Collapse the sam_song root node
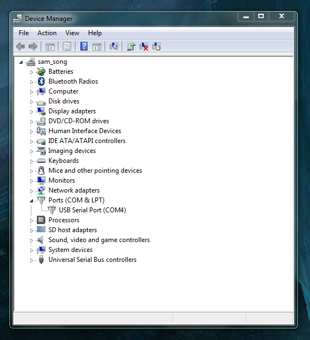This screenshot has width=310, height=340. [21, 63]
